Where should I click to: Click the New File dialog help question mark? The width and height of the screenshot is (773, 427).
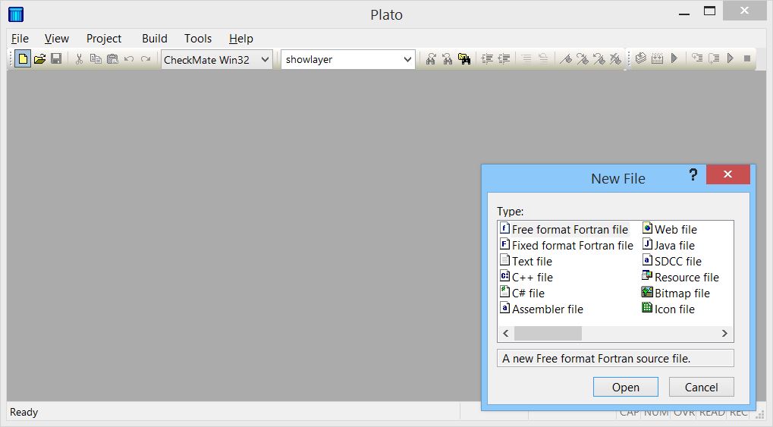[x=693, y=175]
